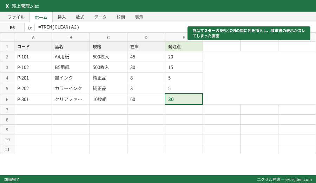Image resolution: width=316 pixels, height=183 pixels.
Task: Select cell containing P-202
Action: (x=33, y=88)
